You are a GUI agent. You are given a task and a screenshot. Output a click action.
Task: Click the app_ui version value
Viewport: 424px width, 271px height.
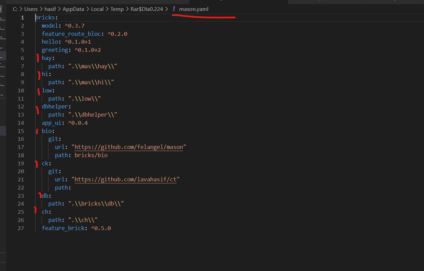[x=78, y=123]
